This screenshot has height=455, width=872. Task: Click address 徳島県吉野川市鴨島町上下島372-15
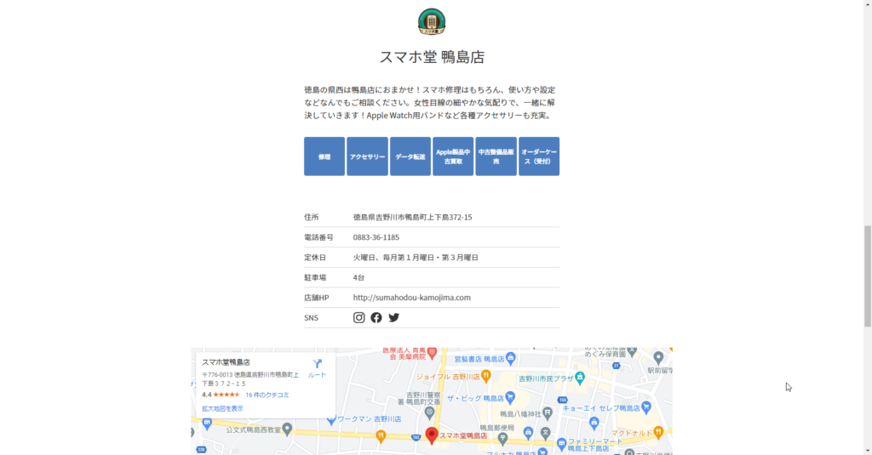pyautogui.click(x=413, y=217)
